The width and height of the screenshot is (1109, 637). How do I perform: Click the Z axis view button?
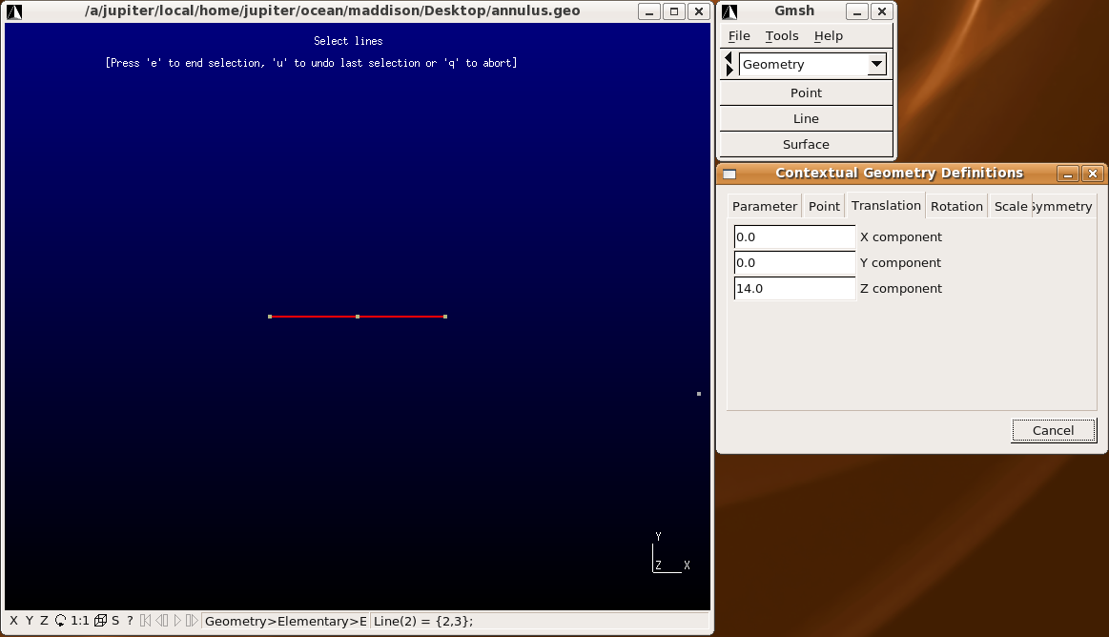coord(44,621)
